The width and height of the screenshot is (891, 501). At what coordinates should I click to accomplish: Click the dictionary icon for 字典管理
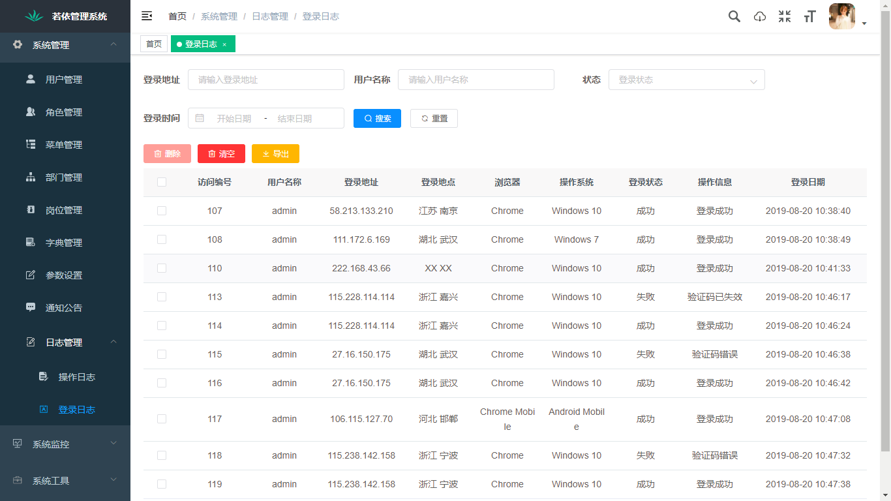31,242
